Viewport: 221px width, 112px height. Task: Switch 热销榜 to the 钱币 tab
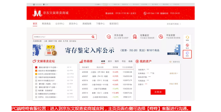click(117, 61)
